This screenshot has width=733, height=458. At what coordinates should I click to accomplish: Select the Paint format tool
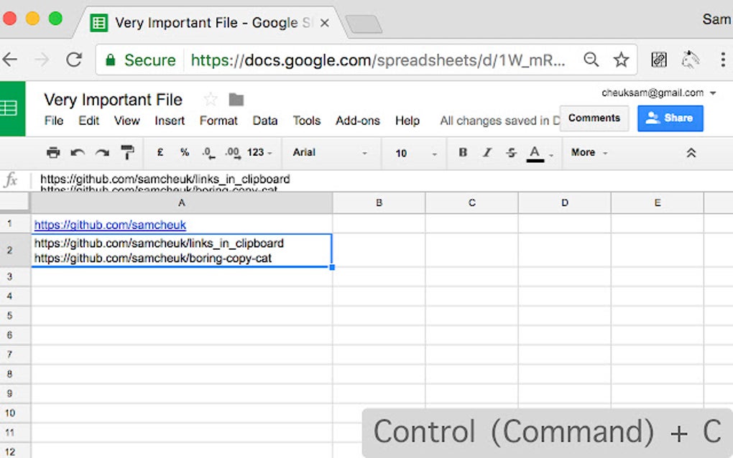click(x=126, y=152)
